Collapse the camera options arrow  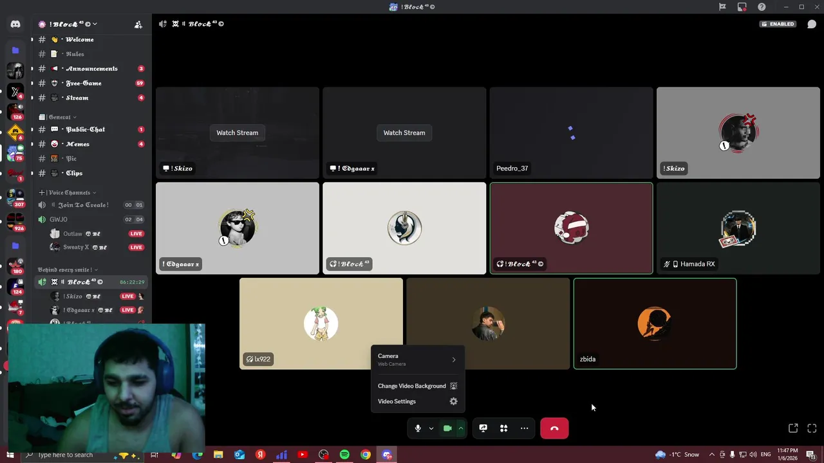[x=461, y=428]
